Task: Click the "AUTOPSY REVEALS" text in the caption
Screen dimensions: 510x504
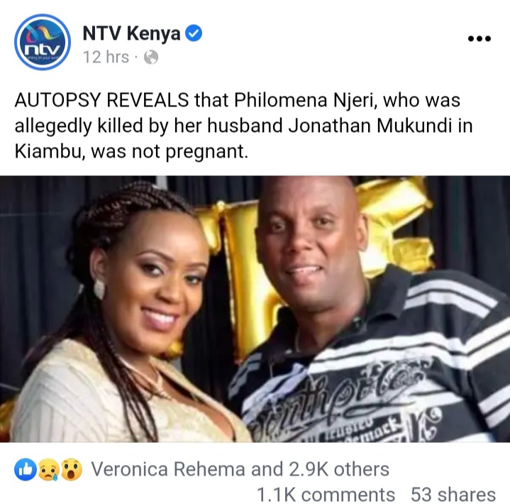Action: (102, 99)
